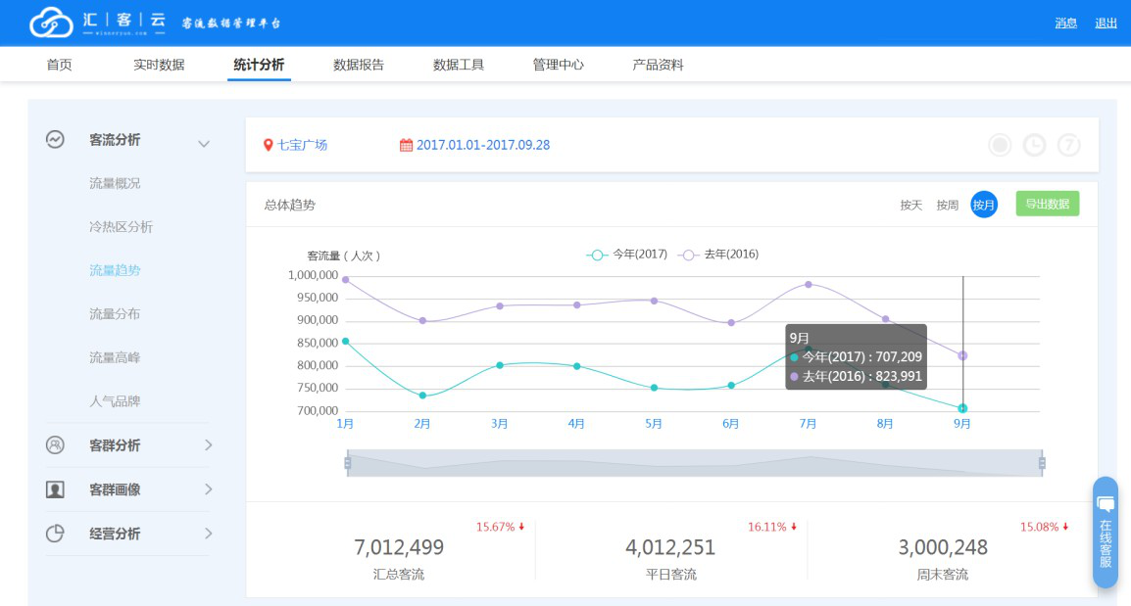Open 流量概况 in the sidebar
1131x606 pixels.
pos(115,183)
